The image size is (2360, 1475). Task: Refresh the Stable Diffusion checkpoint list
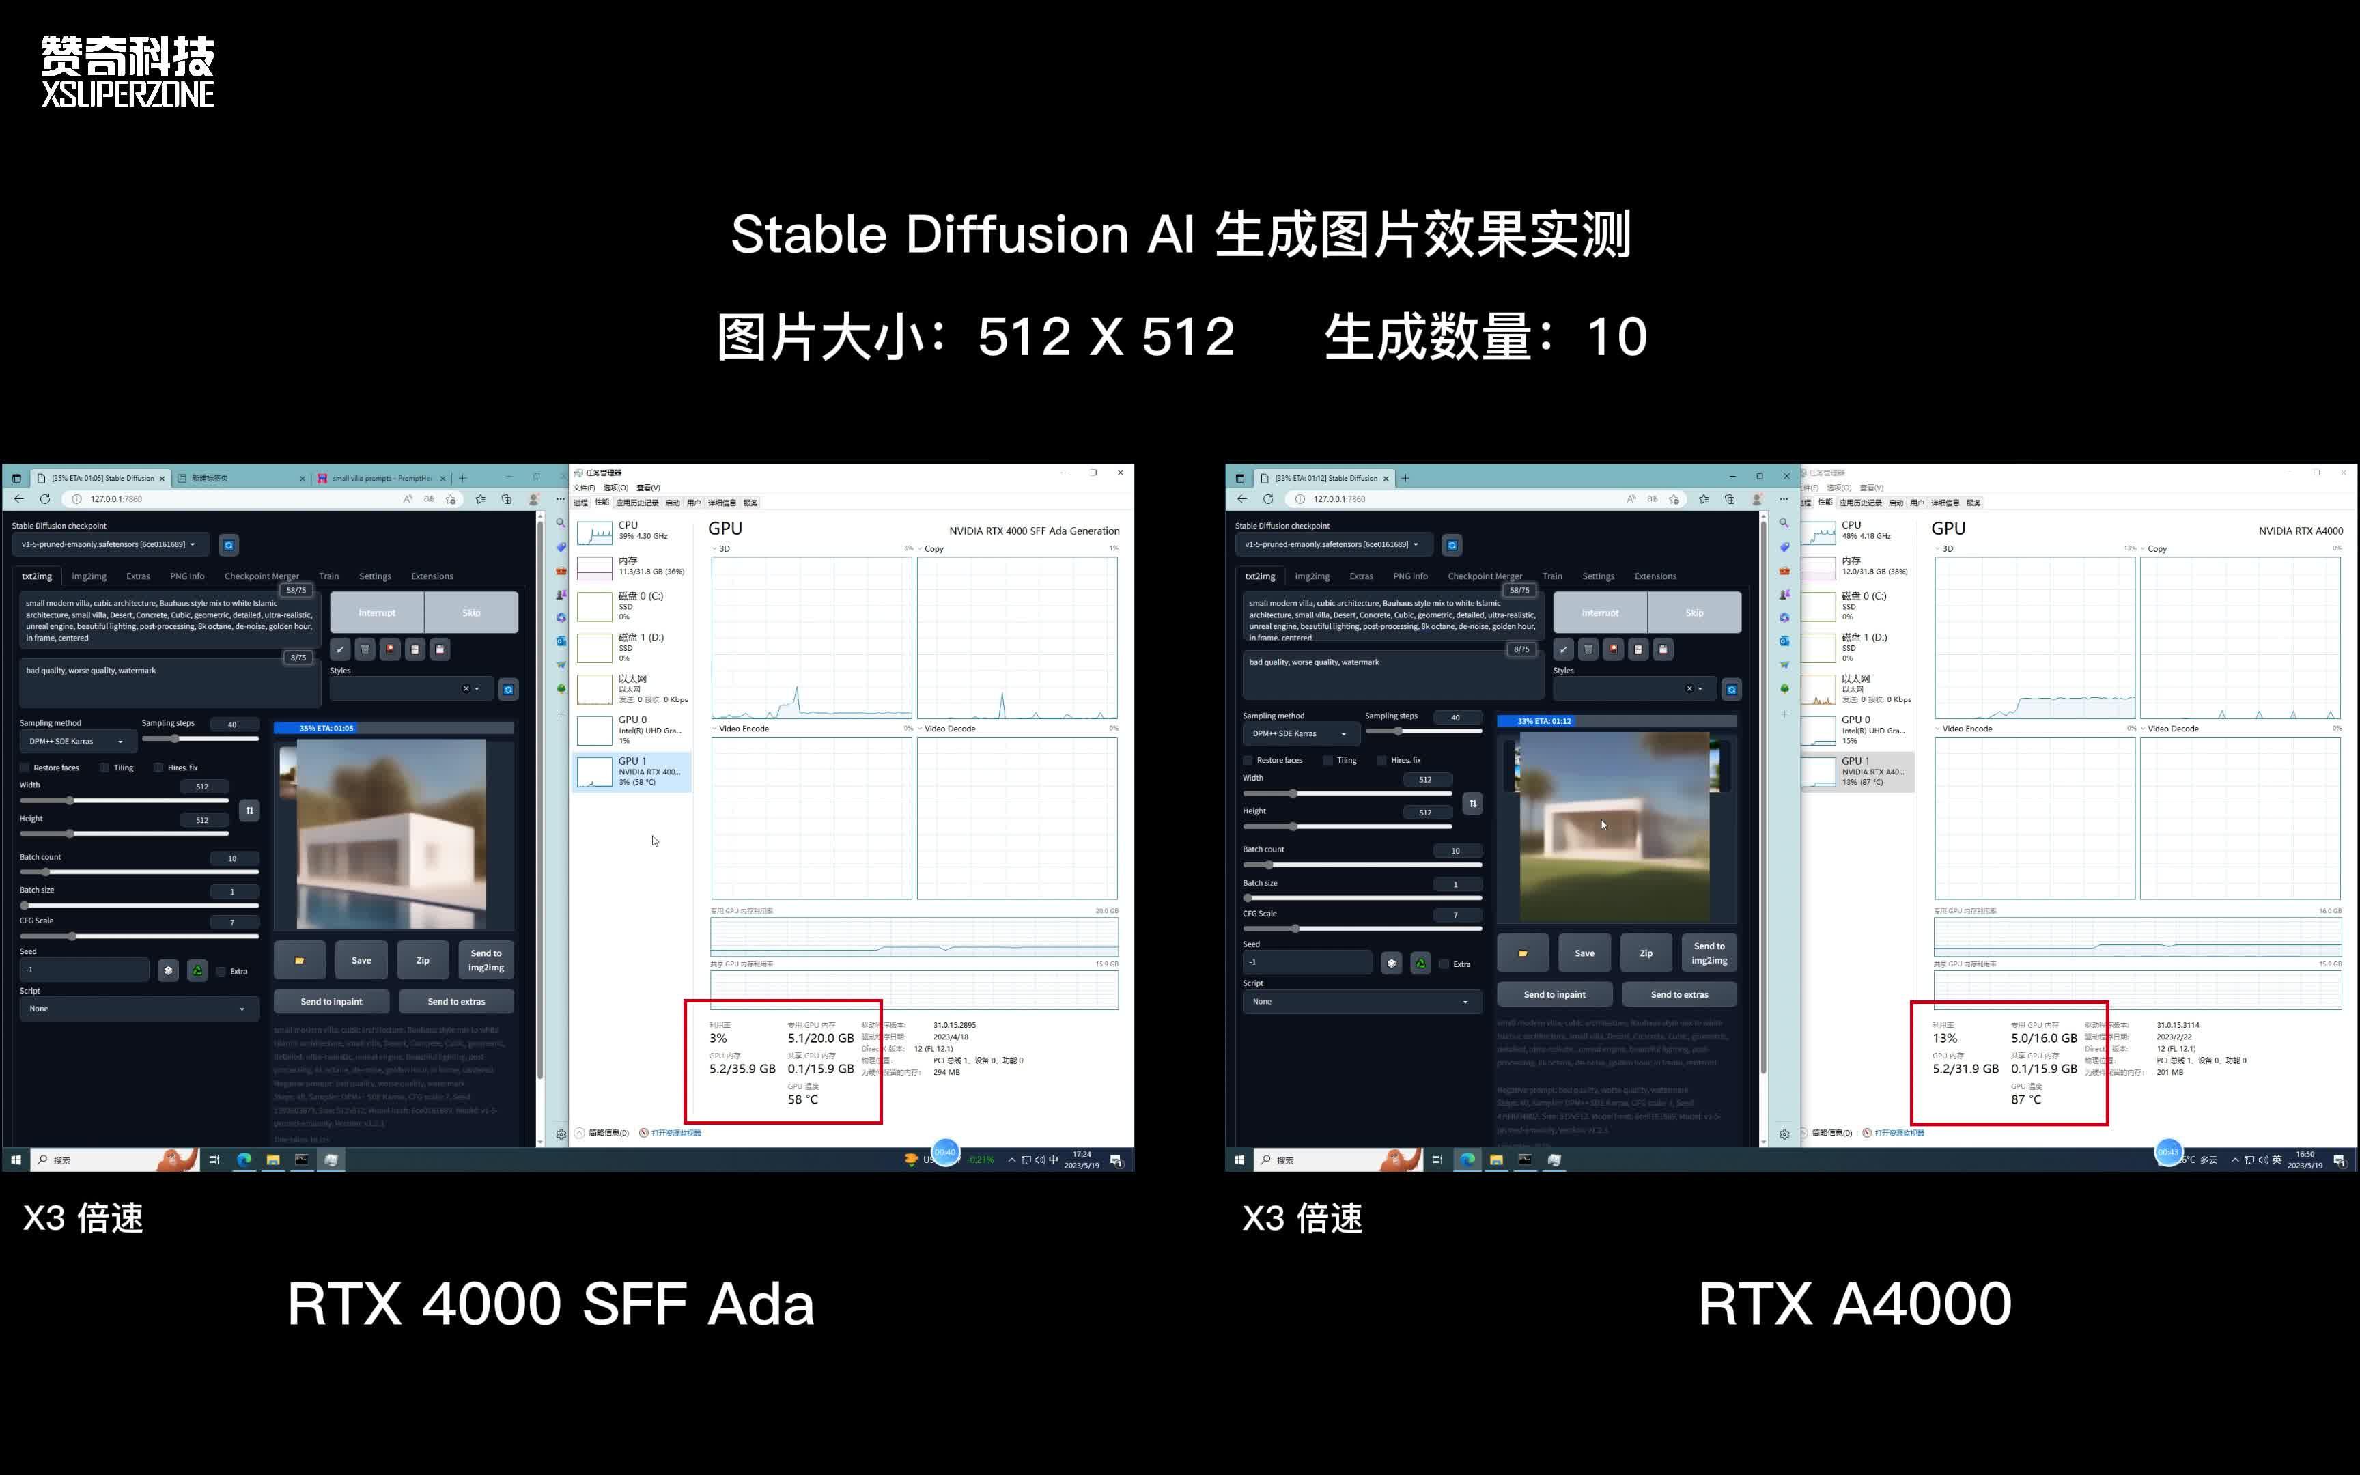coord(228,544)
